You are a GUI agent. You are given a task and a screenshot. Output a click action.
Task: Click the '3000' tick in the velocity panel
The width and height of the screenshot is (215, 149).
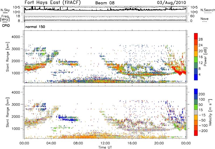click(x=16, y=104)
